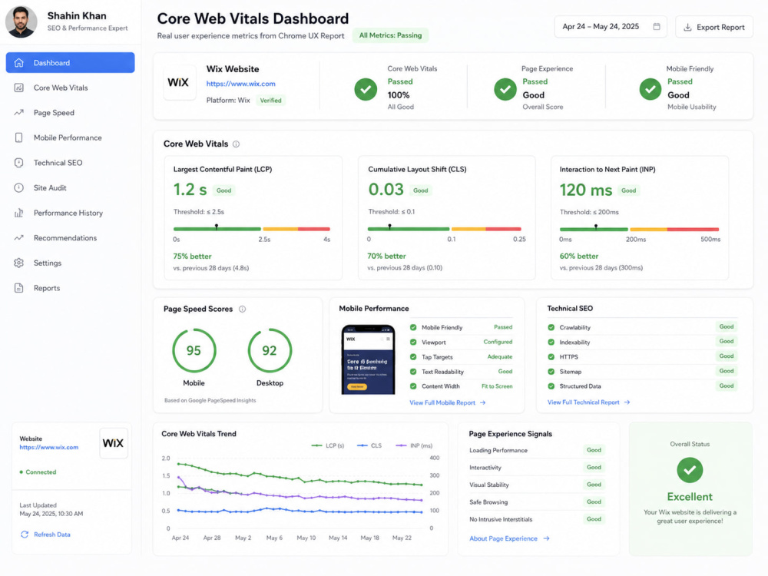Image resolution: width=768 pixels, height=576 pixels.
Task: Click the mobile phone preview thumbnail
Action: (x=368, y=359)
